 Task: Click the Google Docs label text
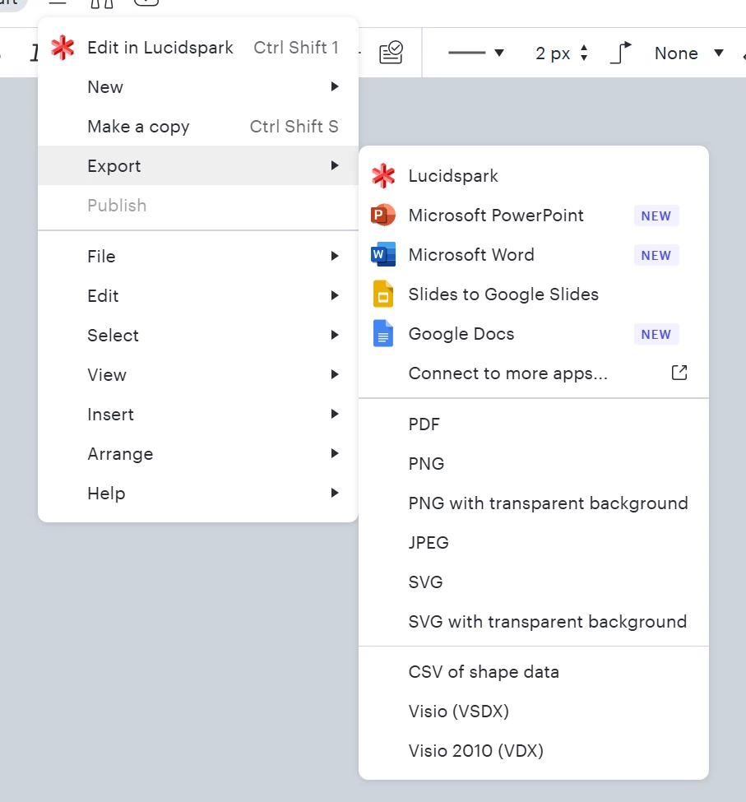[x=461, y=334]
